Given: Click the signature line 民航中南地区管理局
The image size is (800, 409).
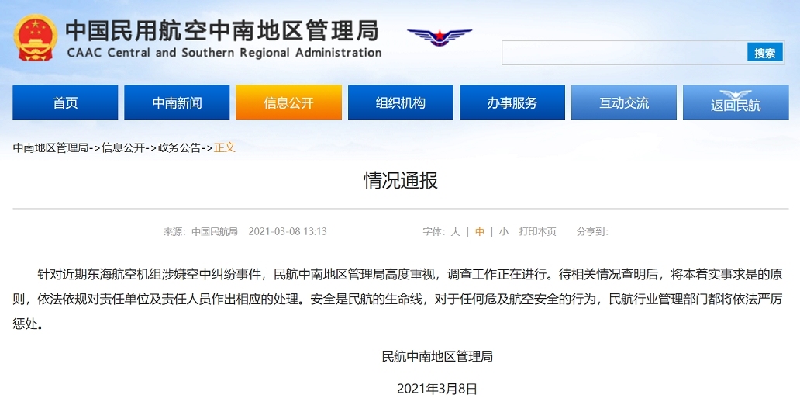Looking at the screenshot, I should coord(437,356).
